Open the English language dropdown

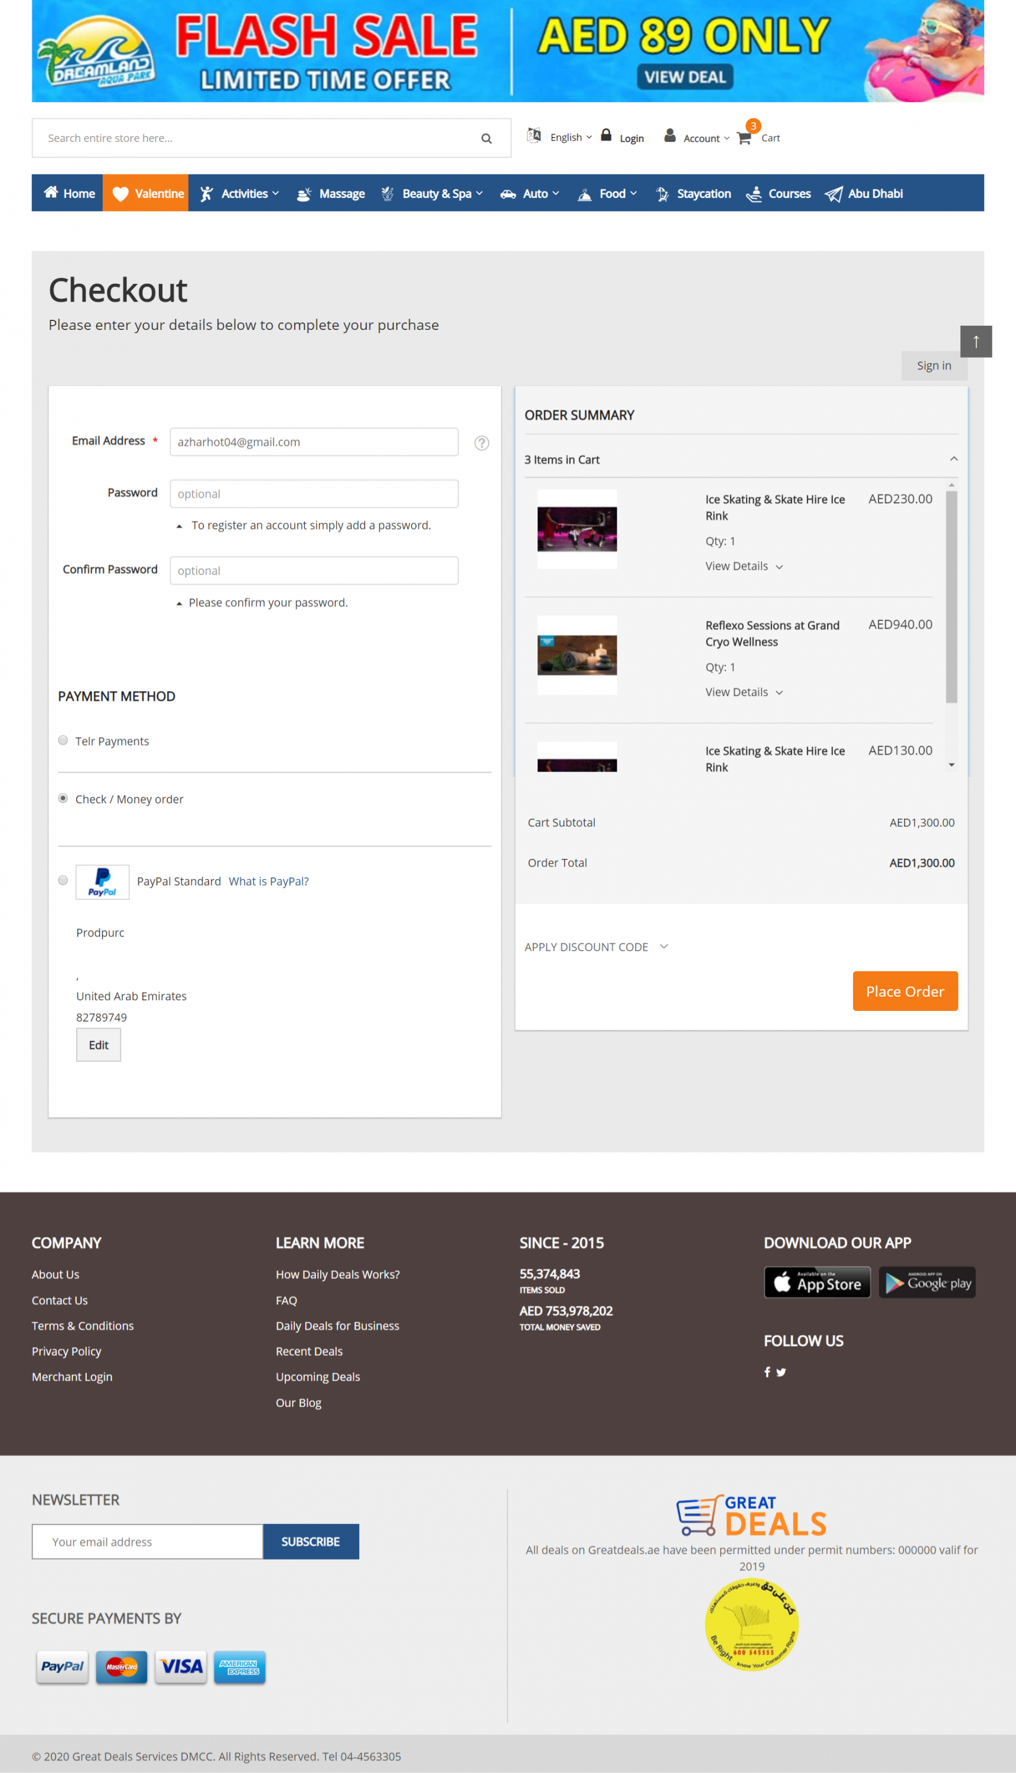(571, 138)
